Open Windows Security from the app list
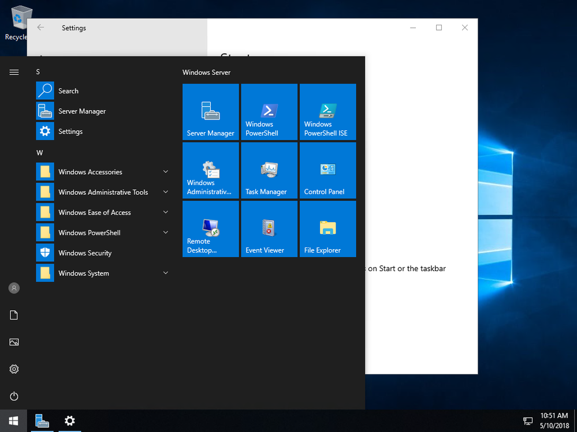This screenshot has width=577, height=432. pos(85,253)
